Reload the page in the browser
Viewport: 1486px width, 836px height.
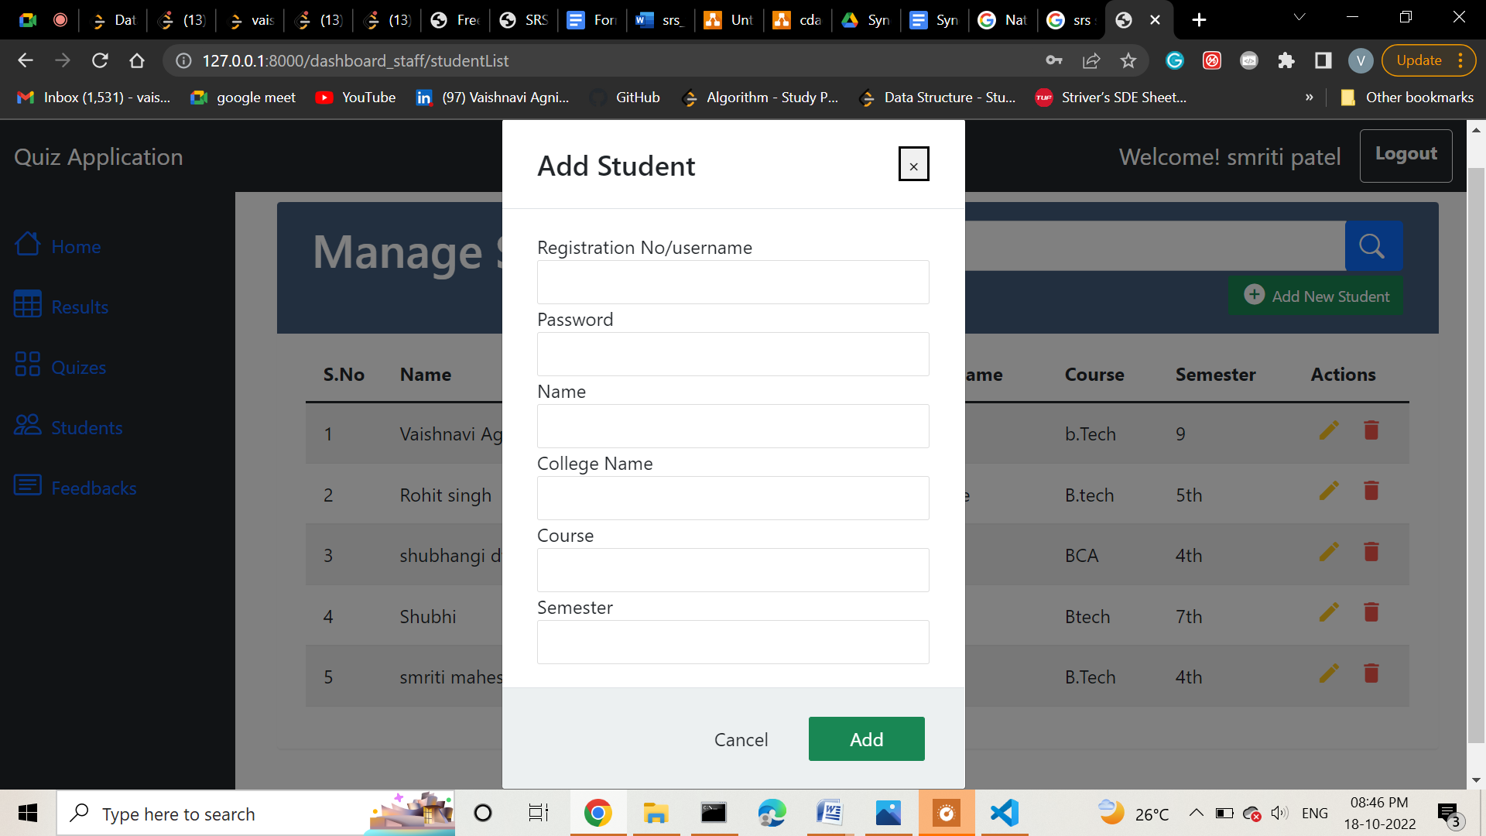100,60
